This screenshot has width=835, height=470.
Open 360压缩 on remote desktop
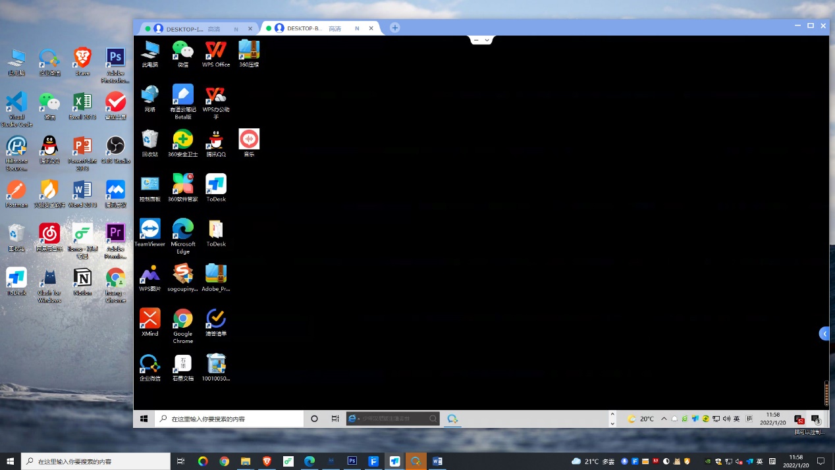(x=249, y=53)
